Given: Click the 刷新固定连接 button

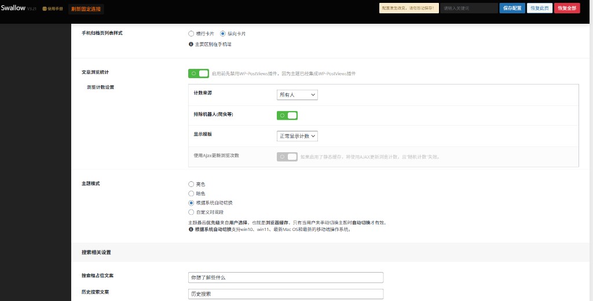Looking at the screenshot, I should [x=86, y=9].
